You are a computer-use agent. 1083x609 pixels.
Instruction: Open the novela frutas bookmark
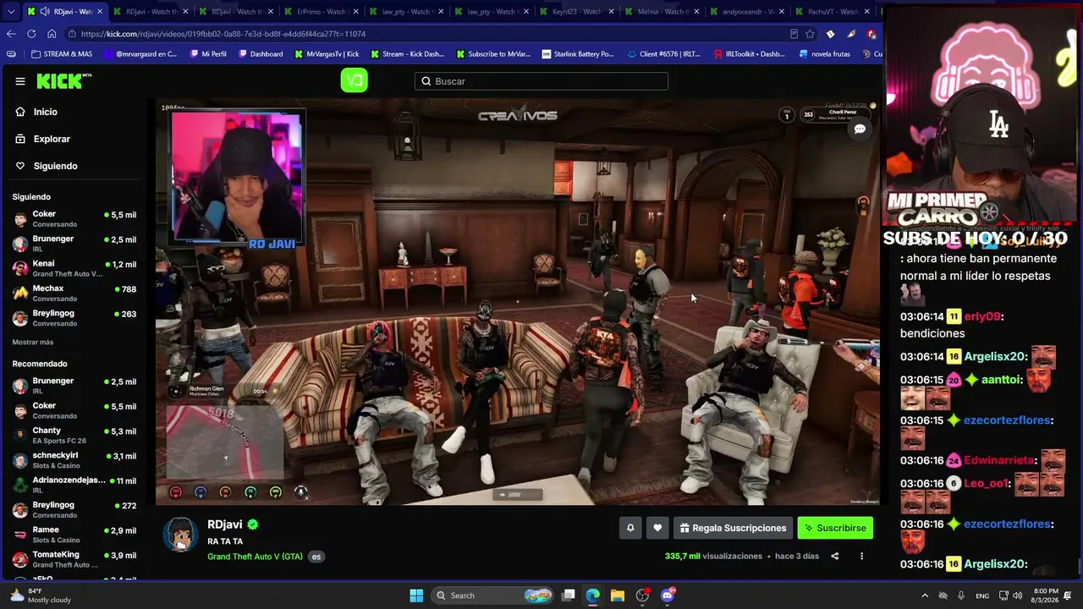pyautogui.click(x=825, y=54)
